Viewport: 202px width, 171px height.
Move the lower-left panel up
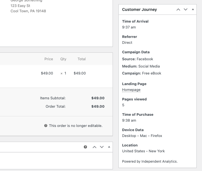coord(94,147)
